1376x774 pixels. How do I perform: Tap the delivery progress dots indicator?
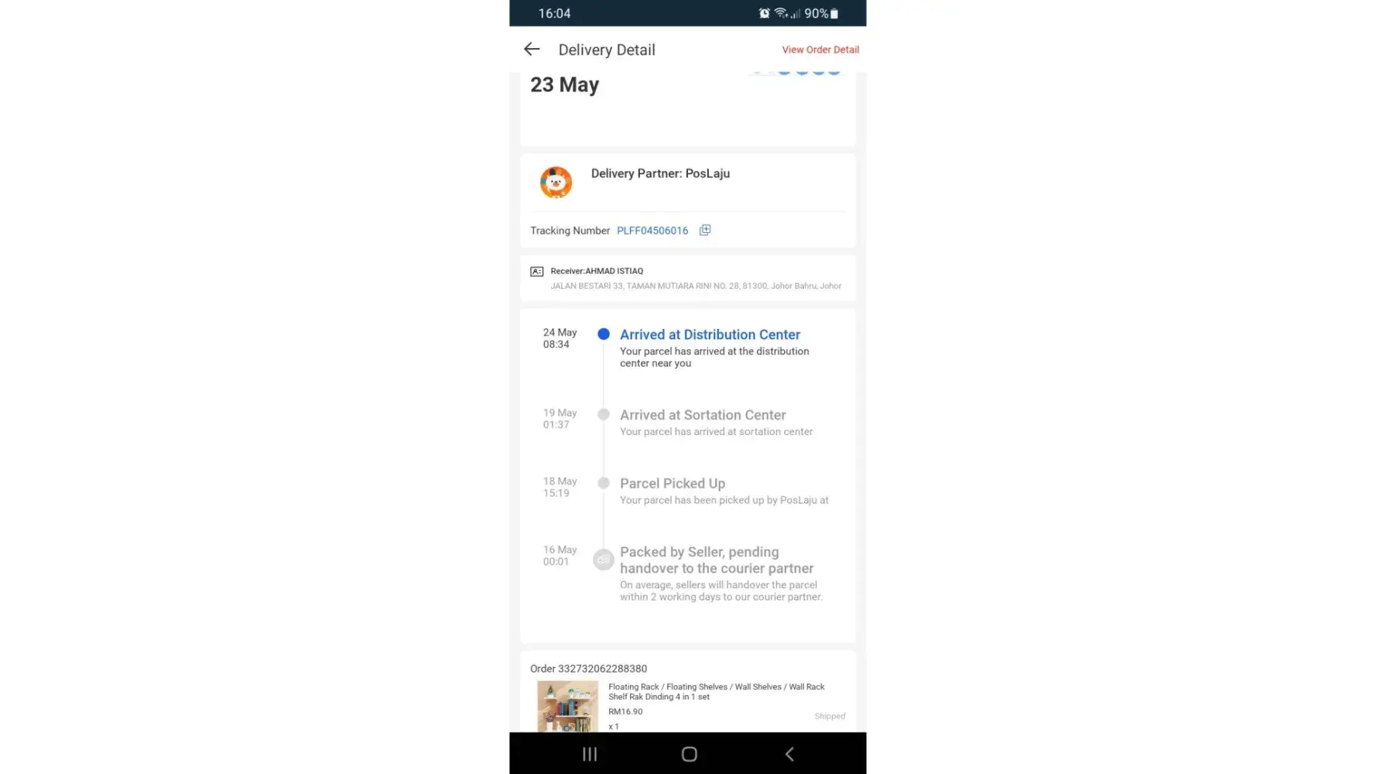(795, 70)
